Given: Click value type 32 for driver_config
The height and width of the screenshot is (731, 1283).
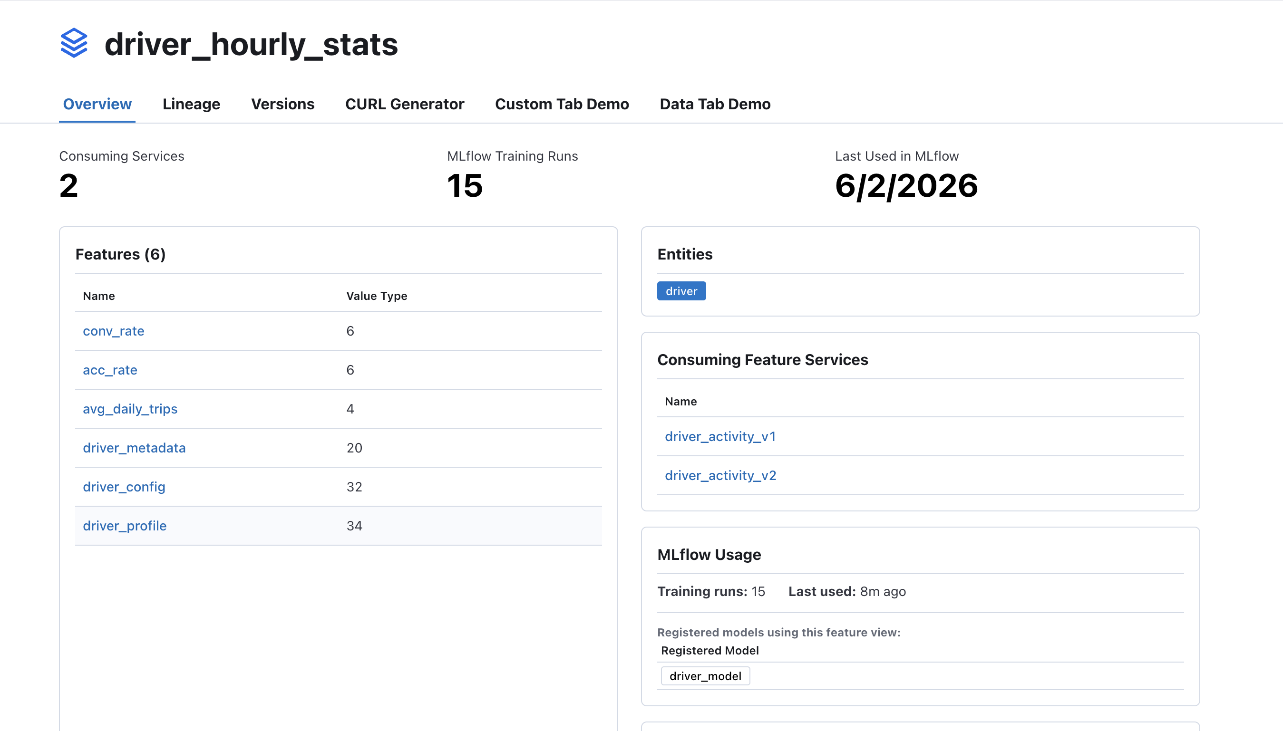Looking at the screenshot, I should [354, 487].
